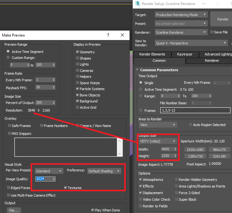Enable MXS Snippet checkbox

pyautogui.click(x=9, y=133)
